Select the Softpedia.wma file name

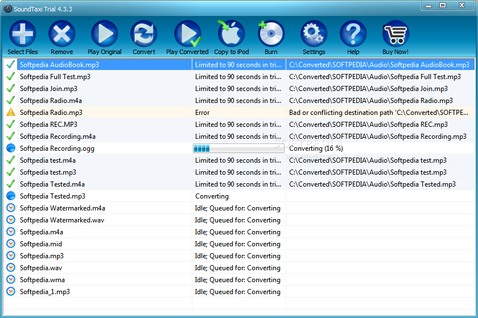coord(42,279)
